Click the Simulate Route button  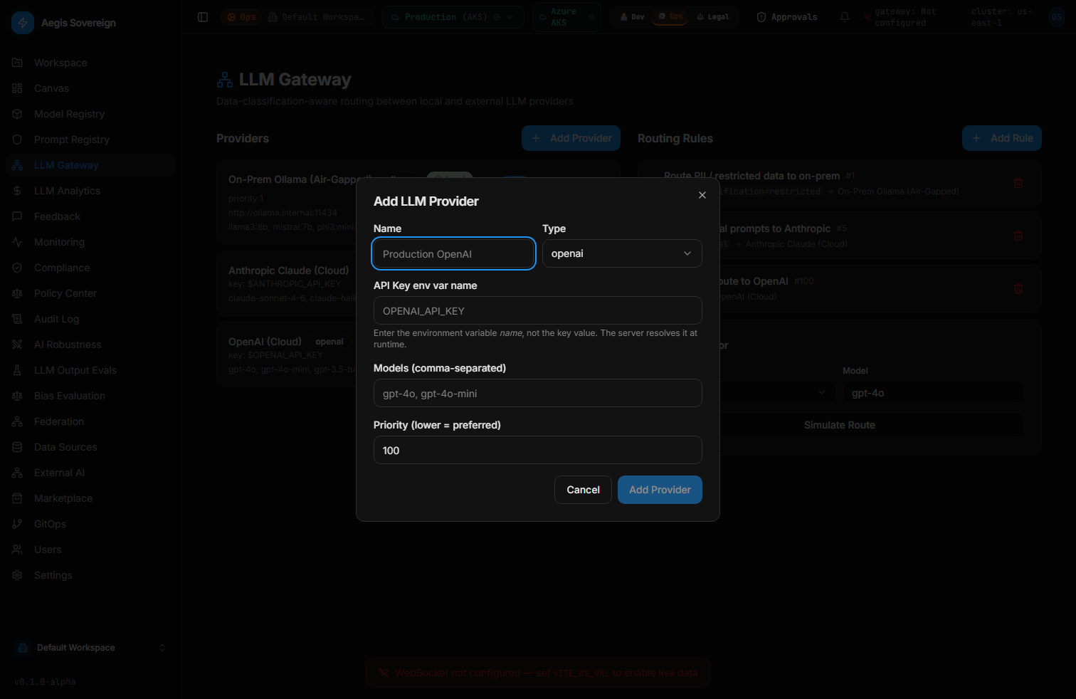coord(839,425)
